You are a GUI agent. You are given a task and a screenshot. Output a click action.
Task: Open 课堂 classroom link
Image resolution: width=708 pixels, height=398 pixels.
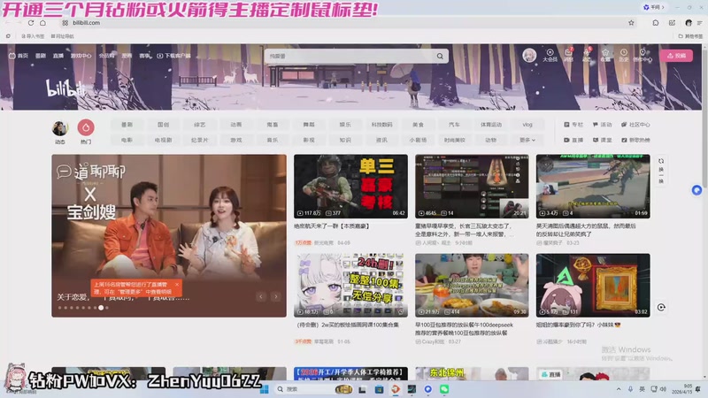[x=602, y=140]
